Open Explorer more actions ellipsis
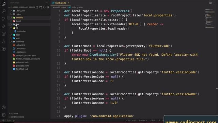Screen dimensions: 218x123 click(47, 3)
